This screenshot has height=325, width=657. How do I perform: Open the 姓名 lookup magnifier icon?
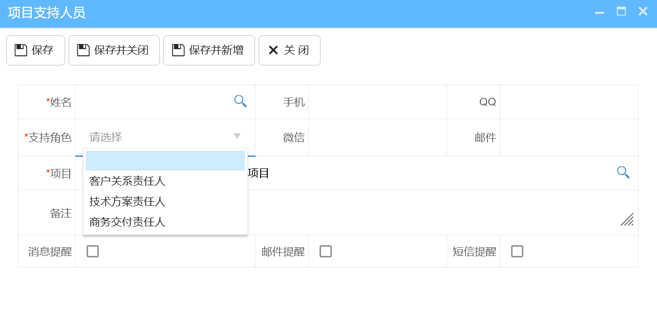[240, 101]
